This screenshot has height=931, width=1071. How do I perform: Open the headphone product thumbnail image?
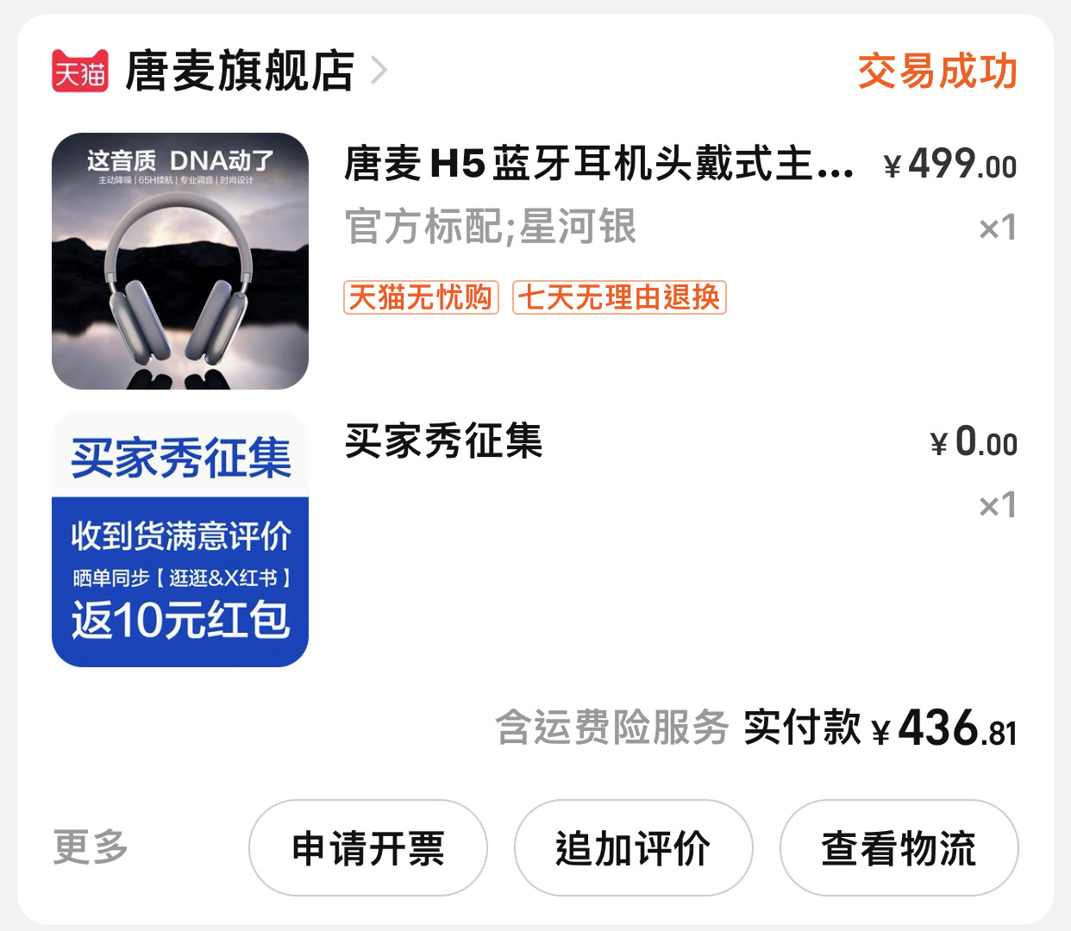point(180,261)
